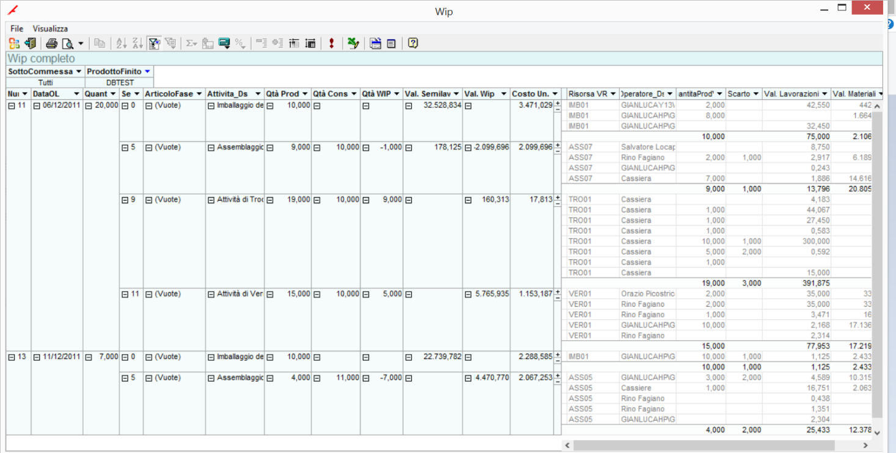Open Attivita_Ds column filter arrow

click(258, 94)
